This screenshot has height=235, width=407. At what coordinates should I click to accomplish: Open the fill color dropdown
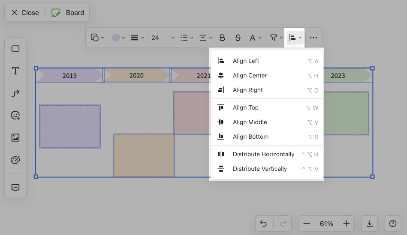[118, 38]
